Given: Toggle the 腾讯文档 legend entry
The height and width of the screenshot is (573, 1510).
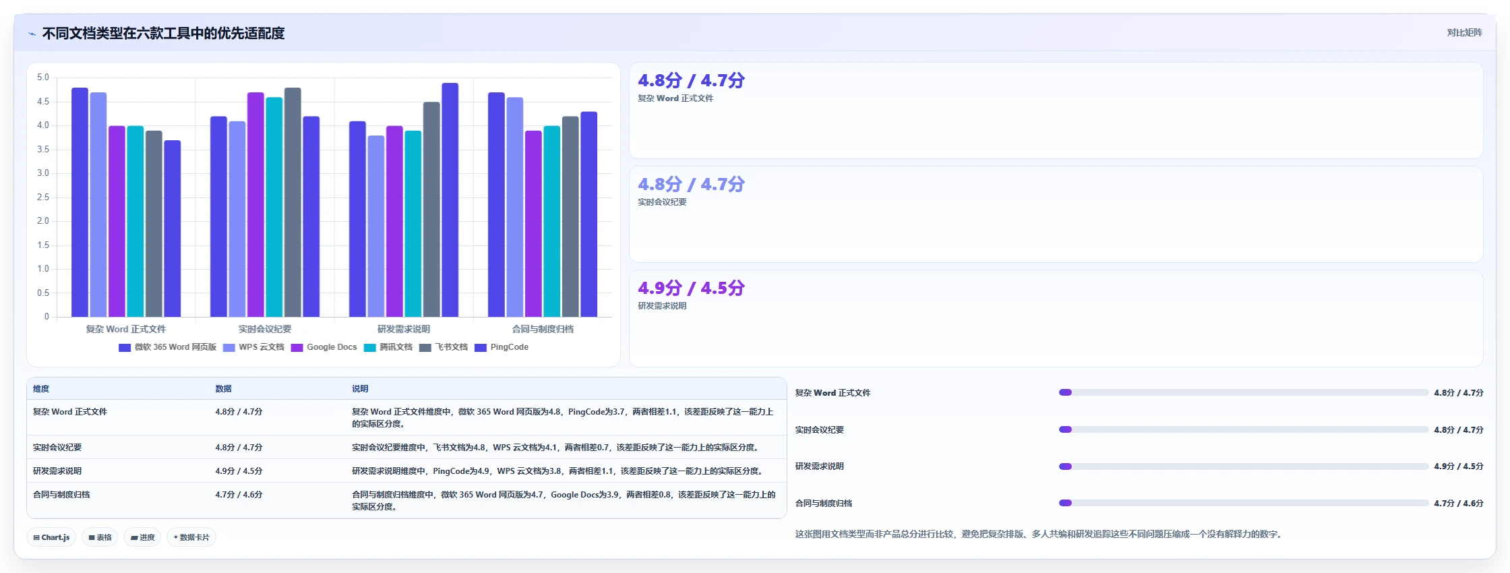Looking at the screenshot, I should [x=388, y=347].
